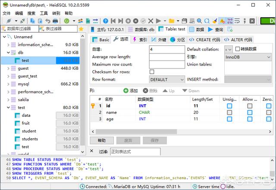Close the filter panel with X icon
Image resolution: width=276 pixels, height=190 pixels.
(x=91, y=151)
